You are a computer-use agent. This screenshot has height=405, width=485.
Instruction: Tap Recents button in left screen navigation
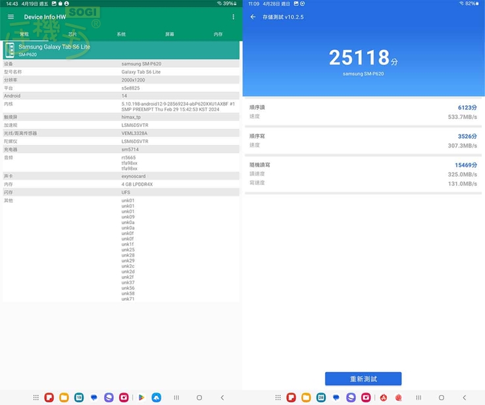[176, 397]
